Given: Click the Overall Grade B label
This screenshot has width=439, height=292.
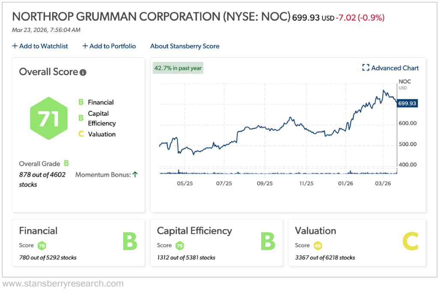Looking at the screenshot, I should point(44,163).
